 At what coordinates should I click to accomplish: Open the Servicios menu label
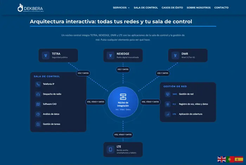click(120, 7)
